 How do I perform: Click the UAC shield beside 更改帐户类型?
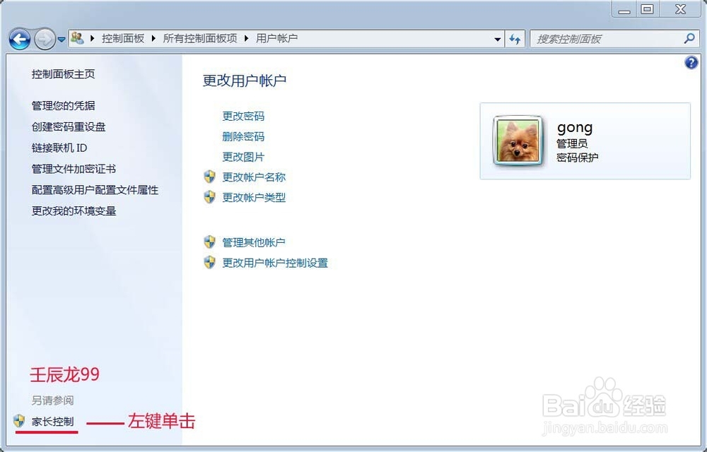pyautogui.click(x=209, y=197)
